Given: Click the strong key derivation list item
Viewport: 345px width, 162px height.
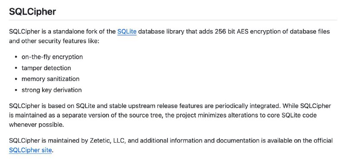Looking at the screenshot, I should [x=51, y=90].
